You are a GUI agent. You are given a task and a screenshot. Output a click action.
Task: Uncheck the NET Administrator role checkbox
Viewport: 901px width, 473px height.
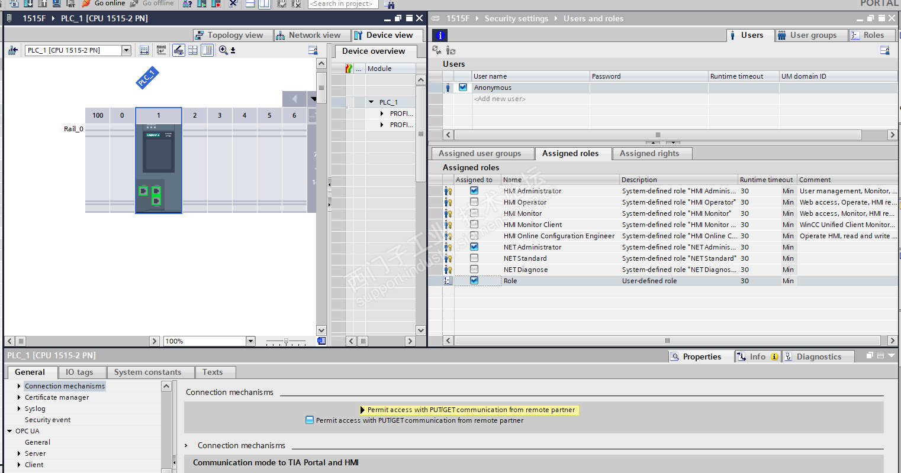coord(474,247)
